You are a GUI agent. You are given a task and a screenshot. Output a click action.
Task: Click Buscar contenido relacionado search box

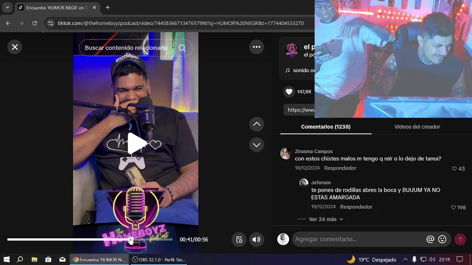pyautogui.click(x=126, y=48)
